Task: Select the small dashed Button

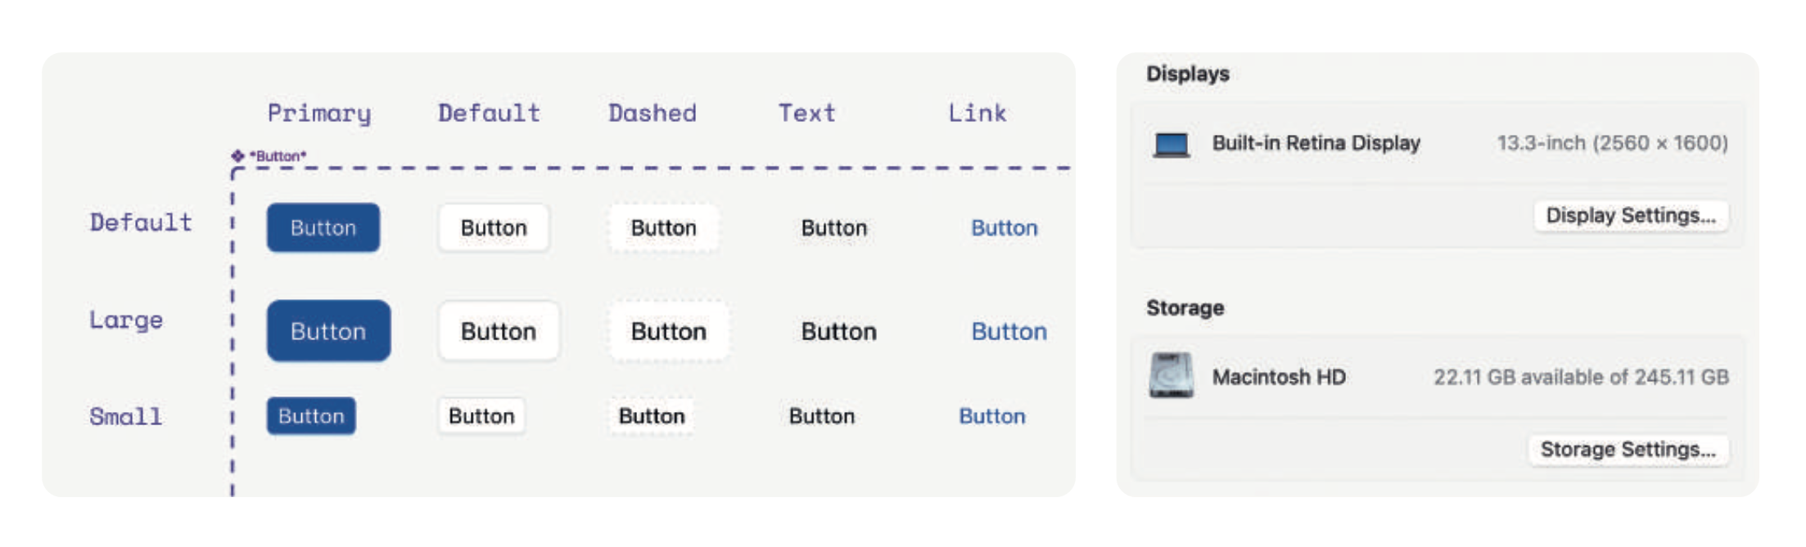Action: coord(652,416)
